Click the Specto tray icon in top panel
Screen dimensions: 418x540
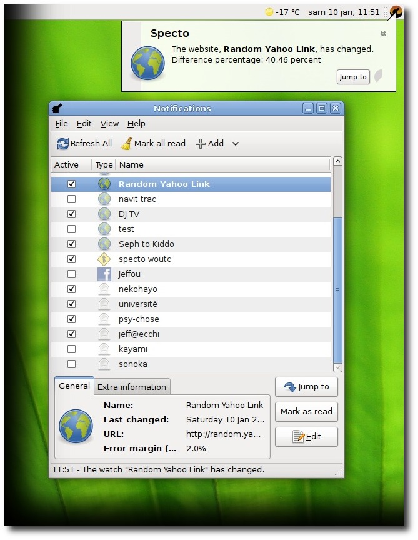click(x=396, y=12)
